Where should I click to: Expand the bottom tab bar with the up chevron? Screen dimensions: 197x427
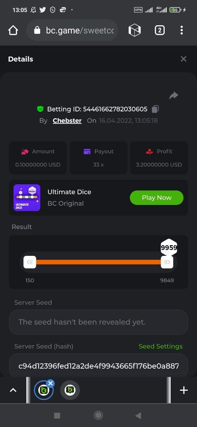pyautogui.click(x=13, y=390)
